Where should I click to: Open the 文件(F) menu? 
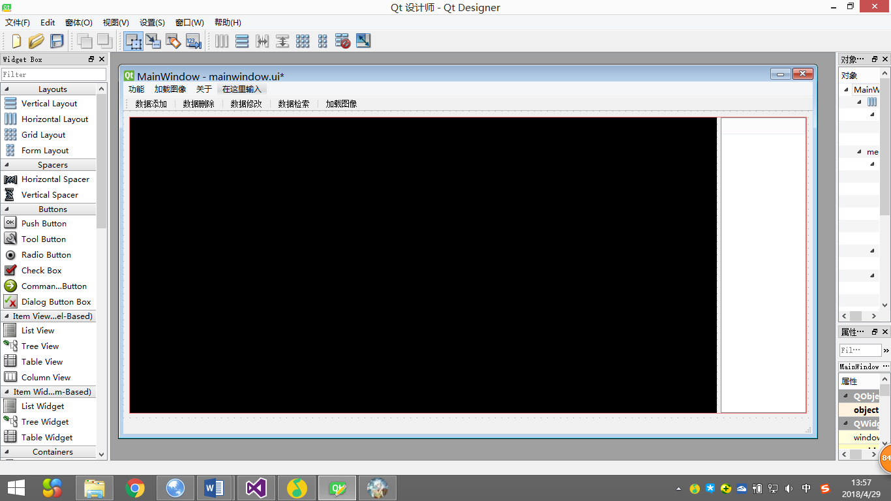(x=18, y=22)
